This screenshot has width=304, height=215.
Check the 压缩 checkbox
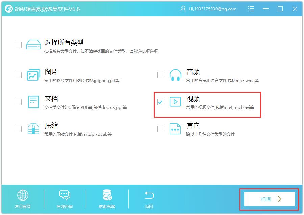(19, 129)
